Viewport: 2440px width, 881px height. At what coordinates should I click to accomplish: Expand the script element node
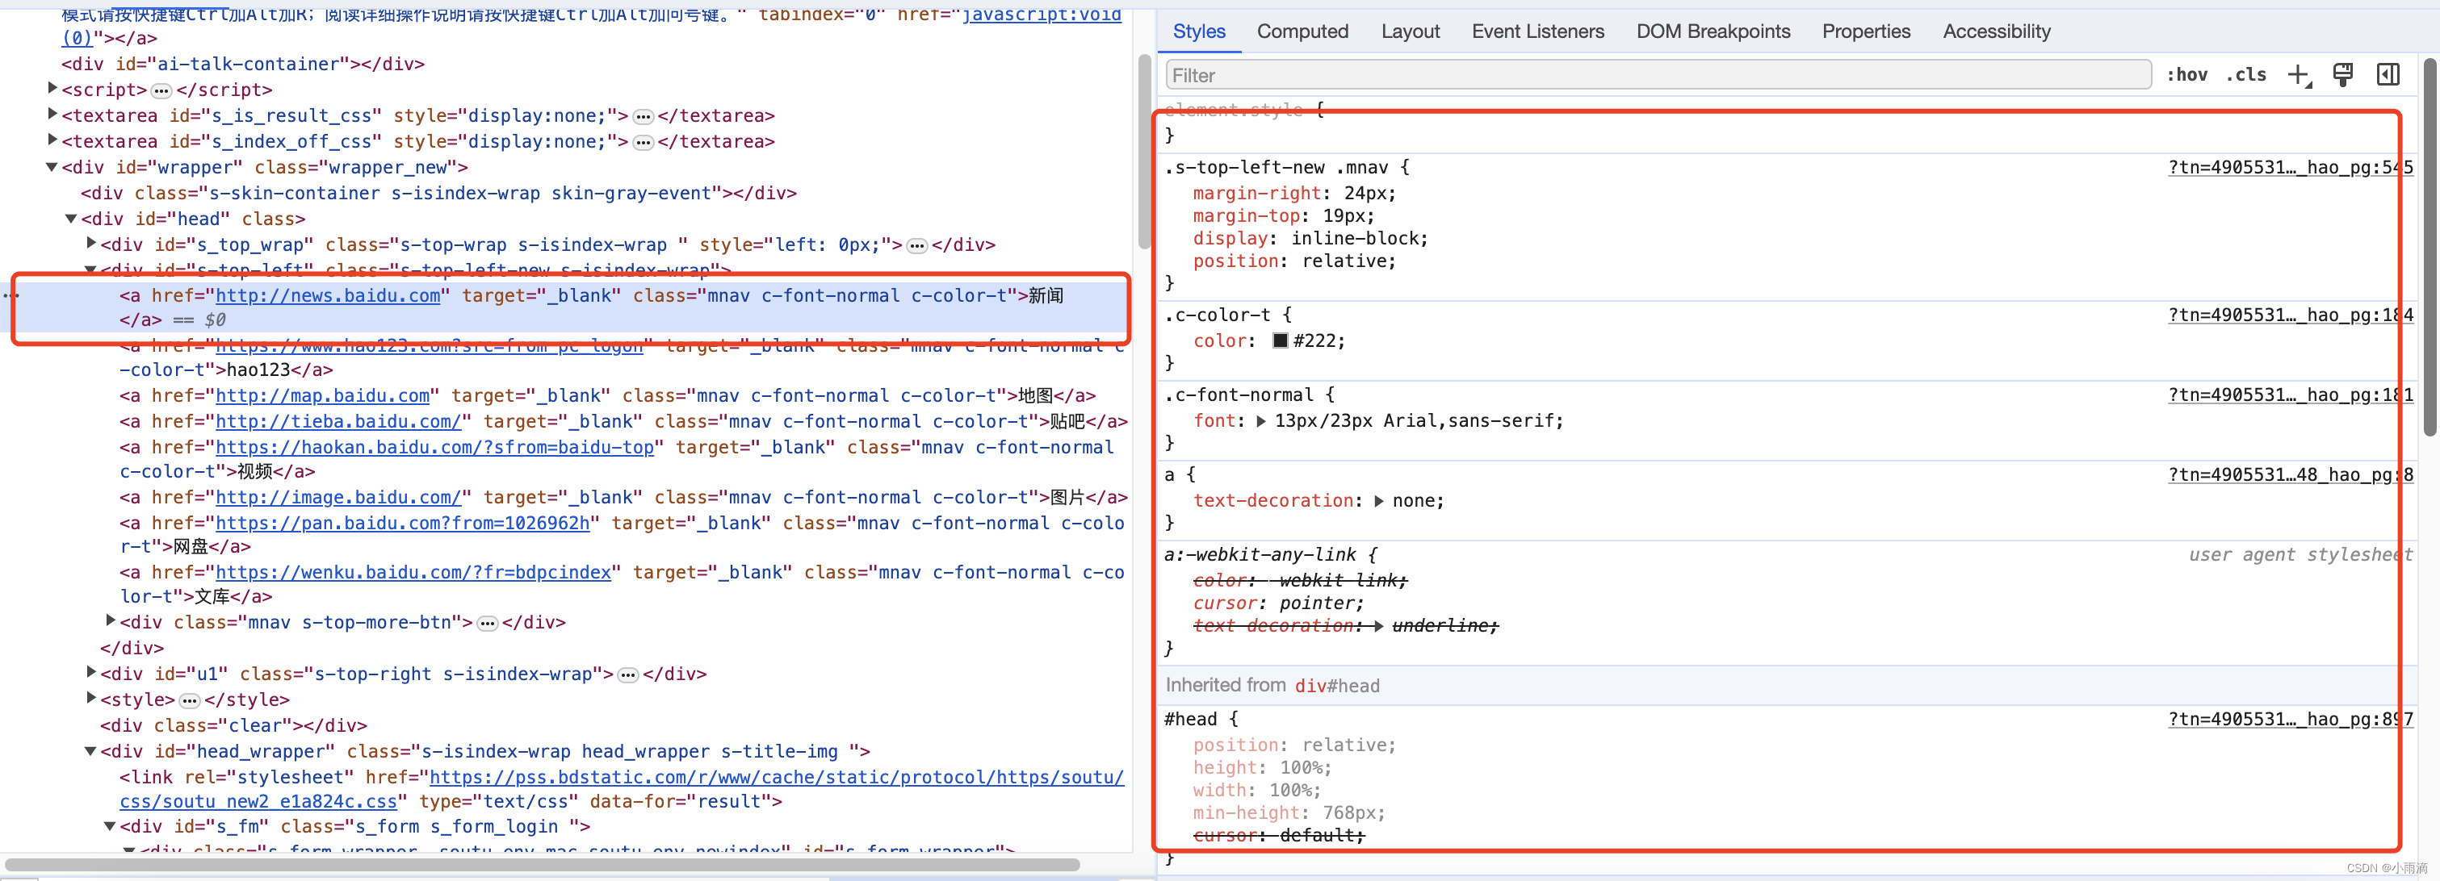pyautogui.click(x=53, y=88)
